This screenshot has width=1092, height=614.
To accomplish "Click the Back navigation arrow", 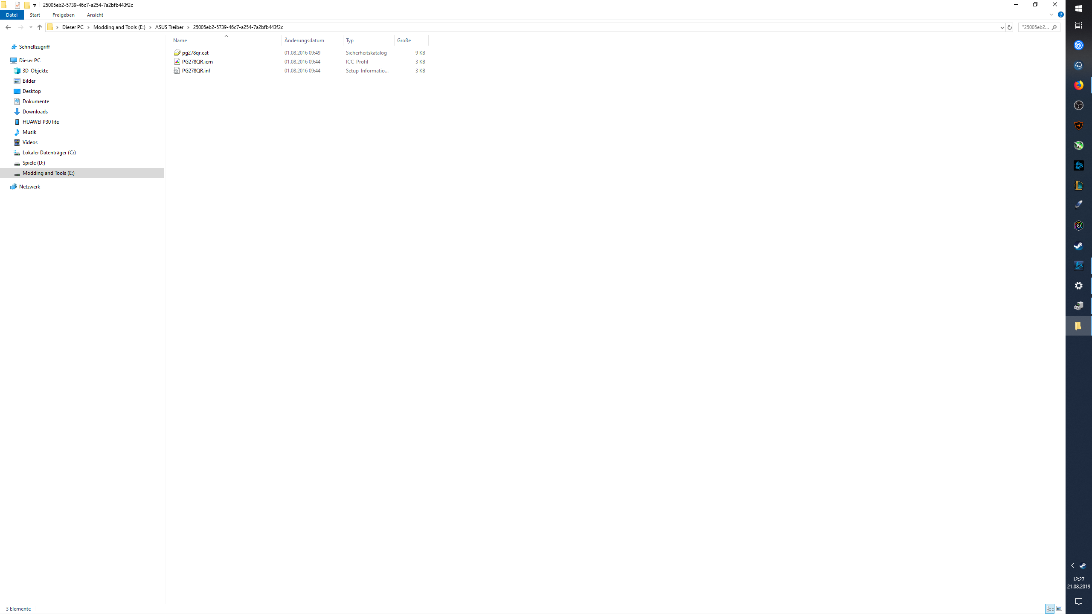I will (x=8, y=27).
